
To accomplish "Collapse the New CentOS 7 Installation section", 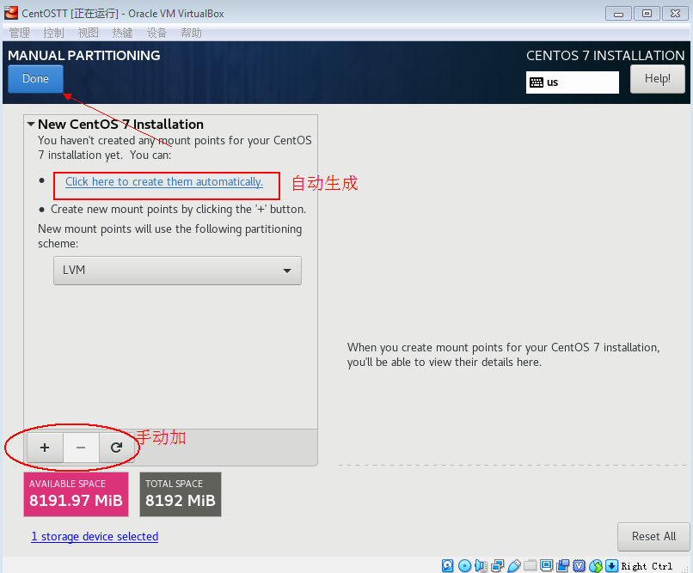I will point(31,125).
